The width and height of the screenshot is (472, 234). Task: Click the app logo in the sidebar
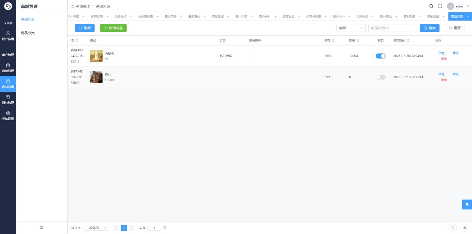coord(8,6)
